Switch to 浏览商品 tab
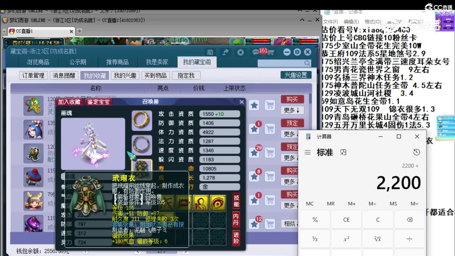Viewport: 455px width, 256px height. [x=38, y=62]
